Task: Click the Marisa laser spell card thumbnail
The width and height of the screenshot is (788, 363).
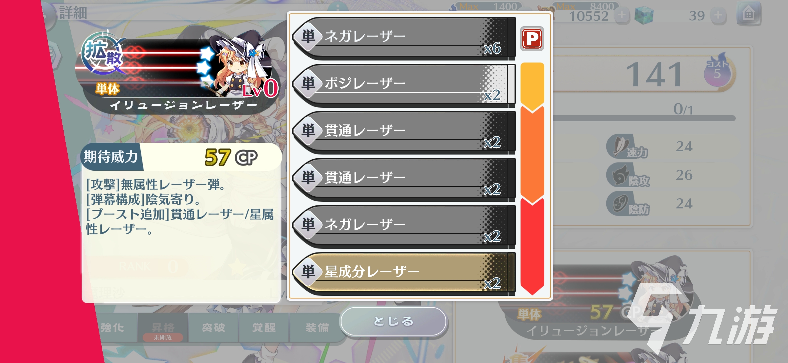Action: pos(177,72)
